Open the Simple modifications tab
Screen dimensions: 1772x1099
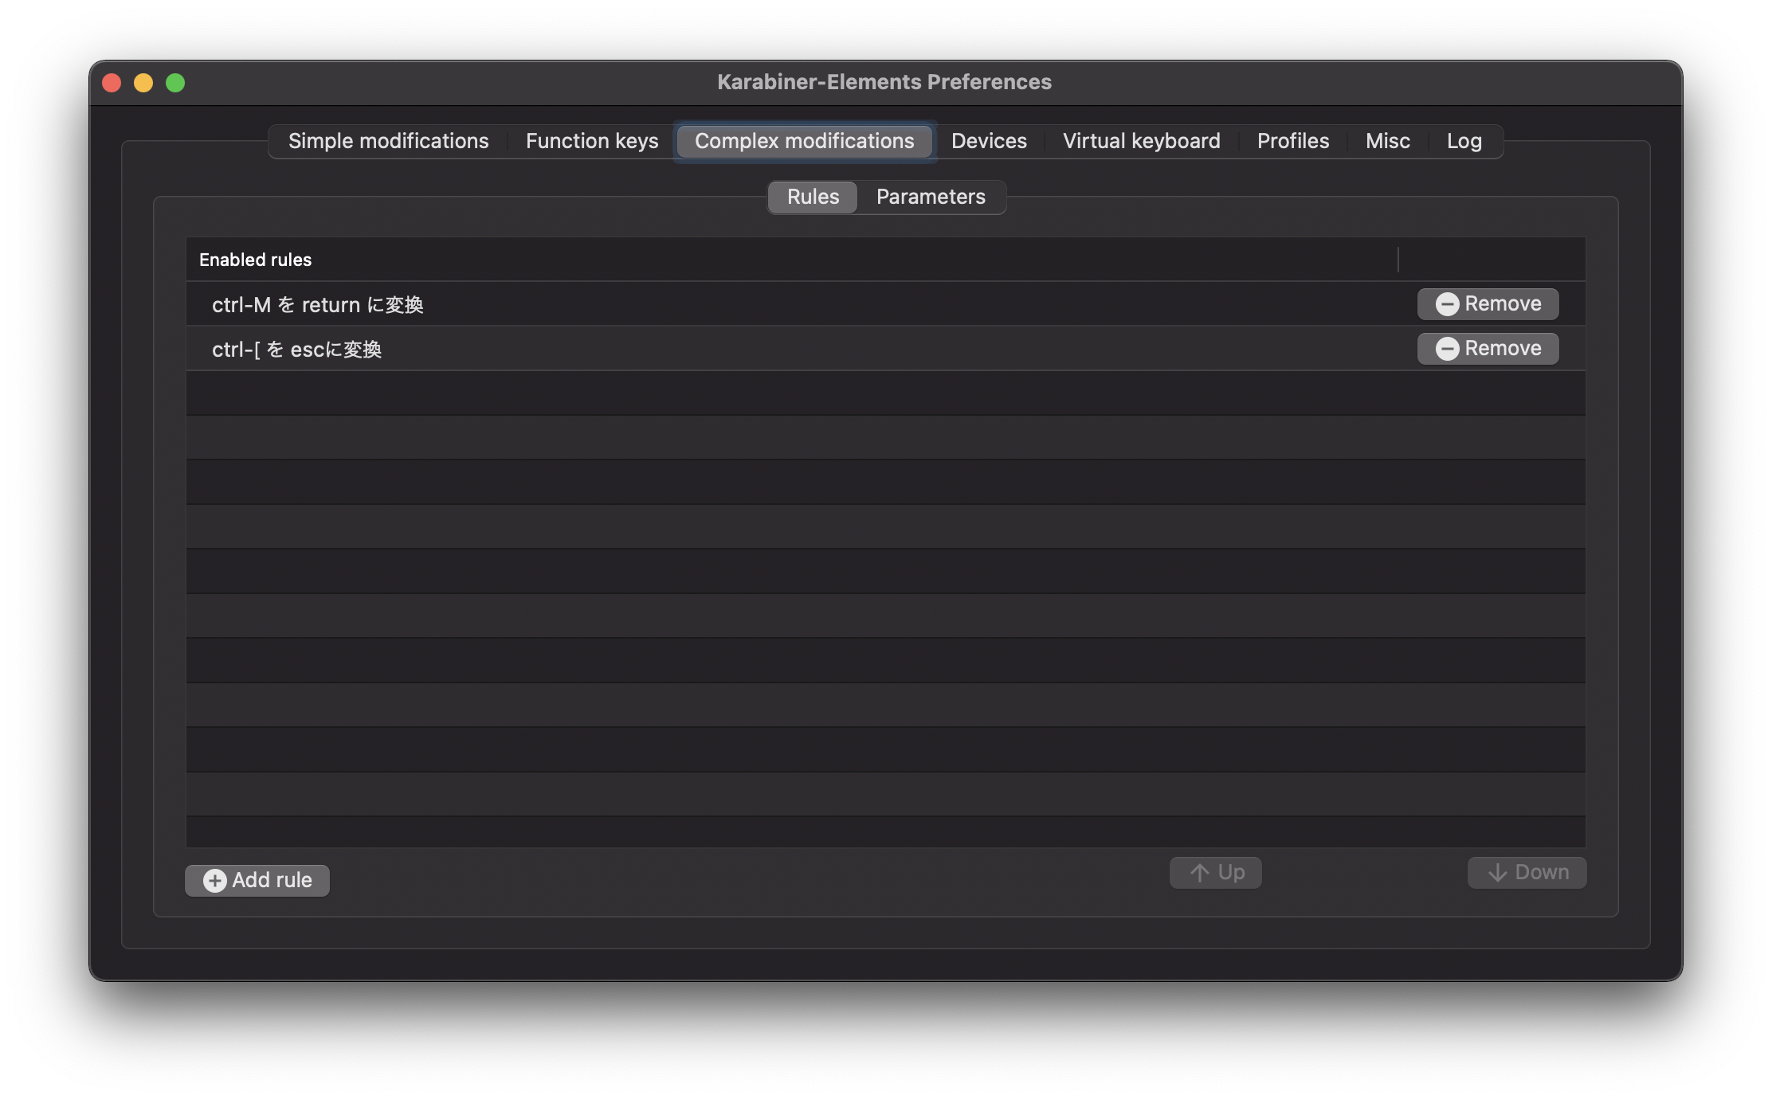tap(388, 141)
